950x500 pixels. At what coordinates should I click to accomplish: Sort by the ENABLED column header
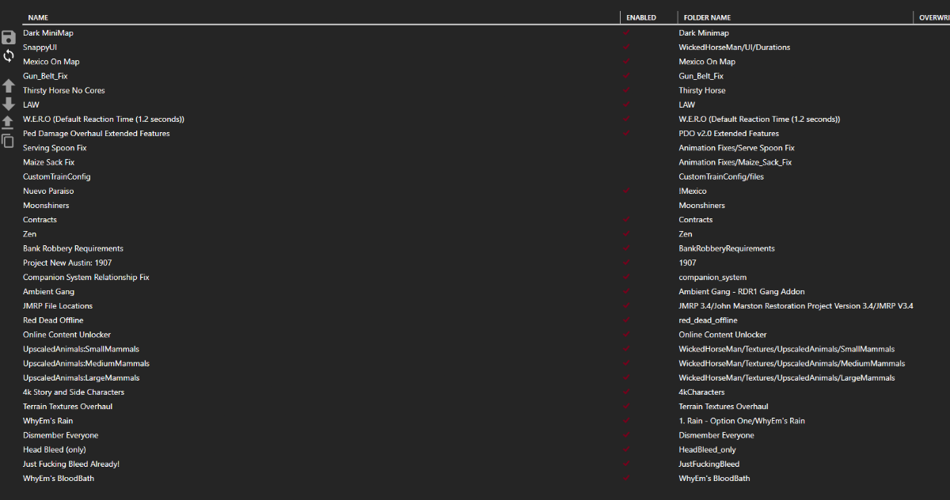click(640, 17)
